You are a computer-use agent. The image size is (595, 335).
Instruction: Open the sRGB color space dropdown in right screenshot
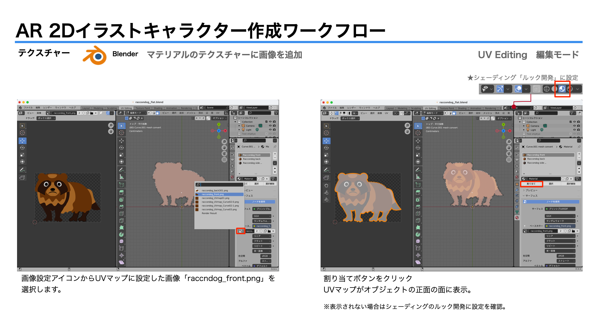[x=566, y=256]
